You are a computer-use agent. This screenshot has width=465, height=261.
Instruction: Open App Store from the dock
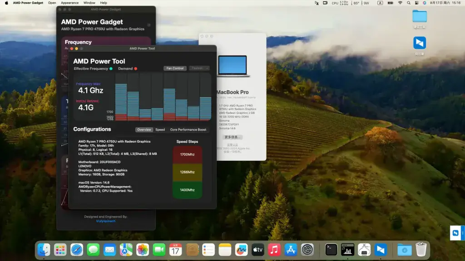pyautogui.click(x=291, y=250)
